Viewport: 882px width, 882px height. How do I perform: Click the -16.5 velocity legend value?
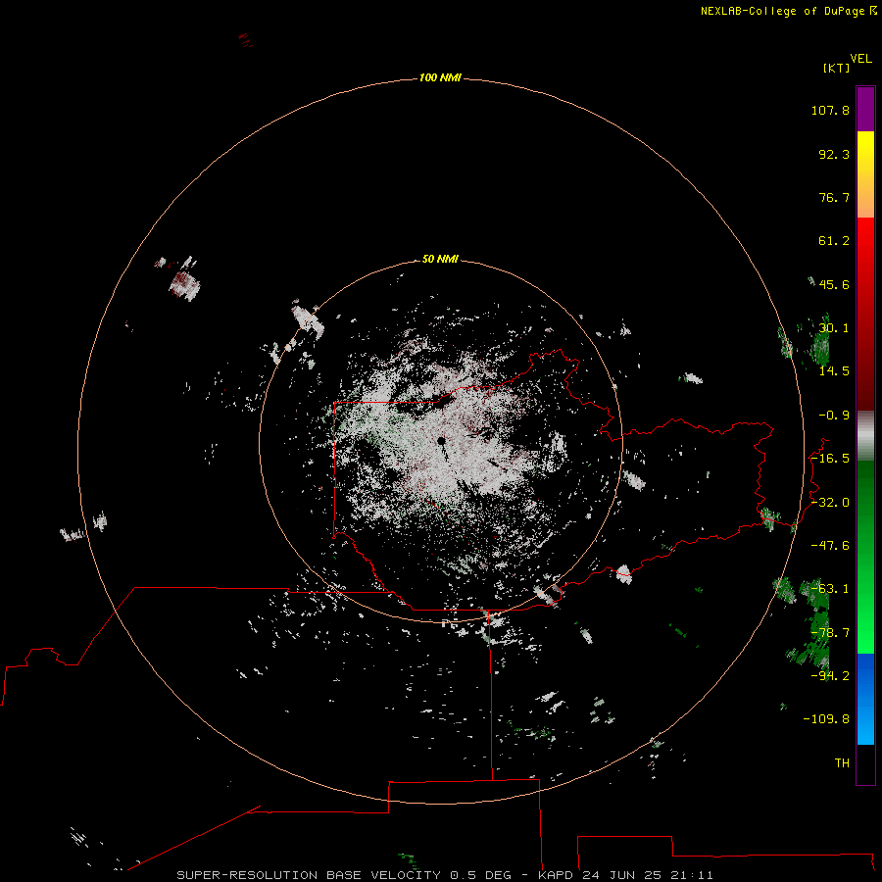click(830, 459)
